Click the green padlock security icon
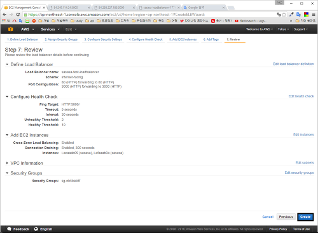Viewport: 318px width, 233px height. coord(25,15)
